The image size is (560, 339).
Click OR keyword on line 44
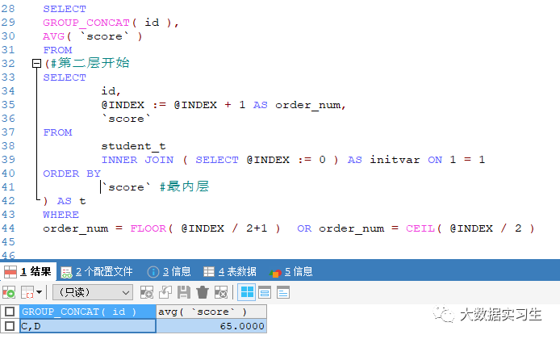[304, 228]
